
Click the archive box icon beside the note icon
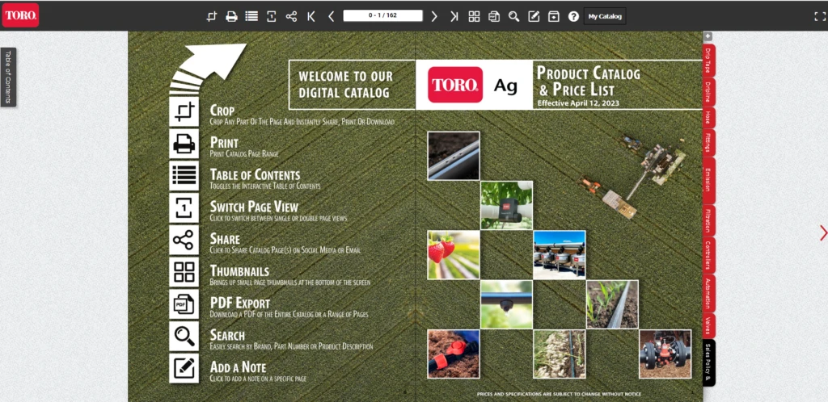(x=553, y=16)
